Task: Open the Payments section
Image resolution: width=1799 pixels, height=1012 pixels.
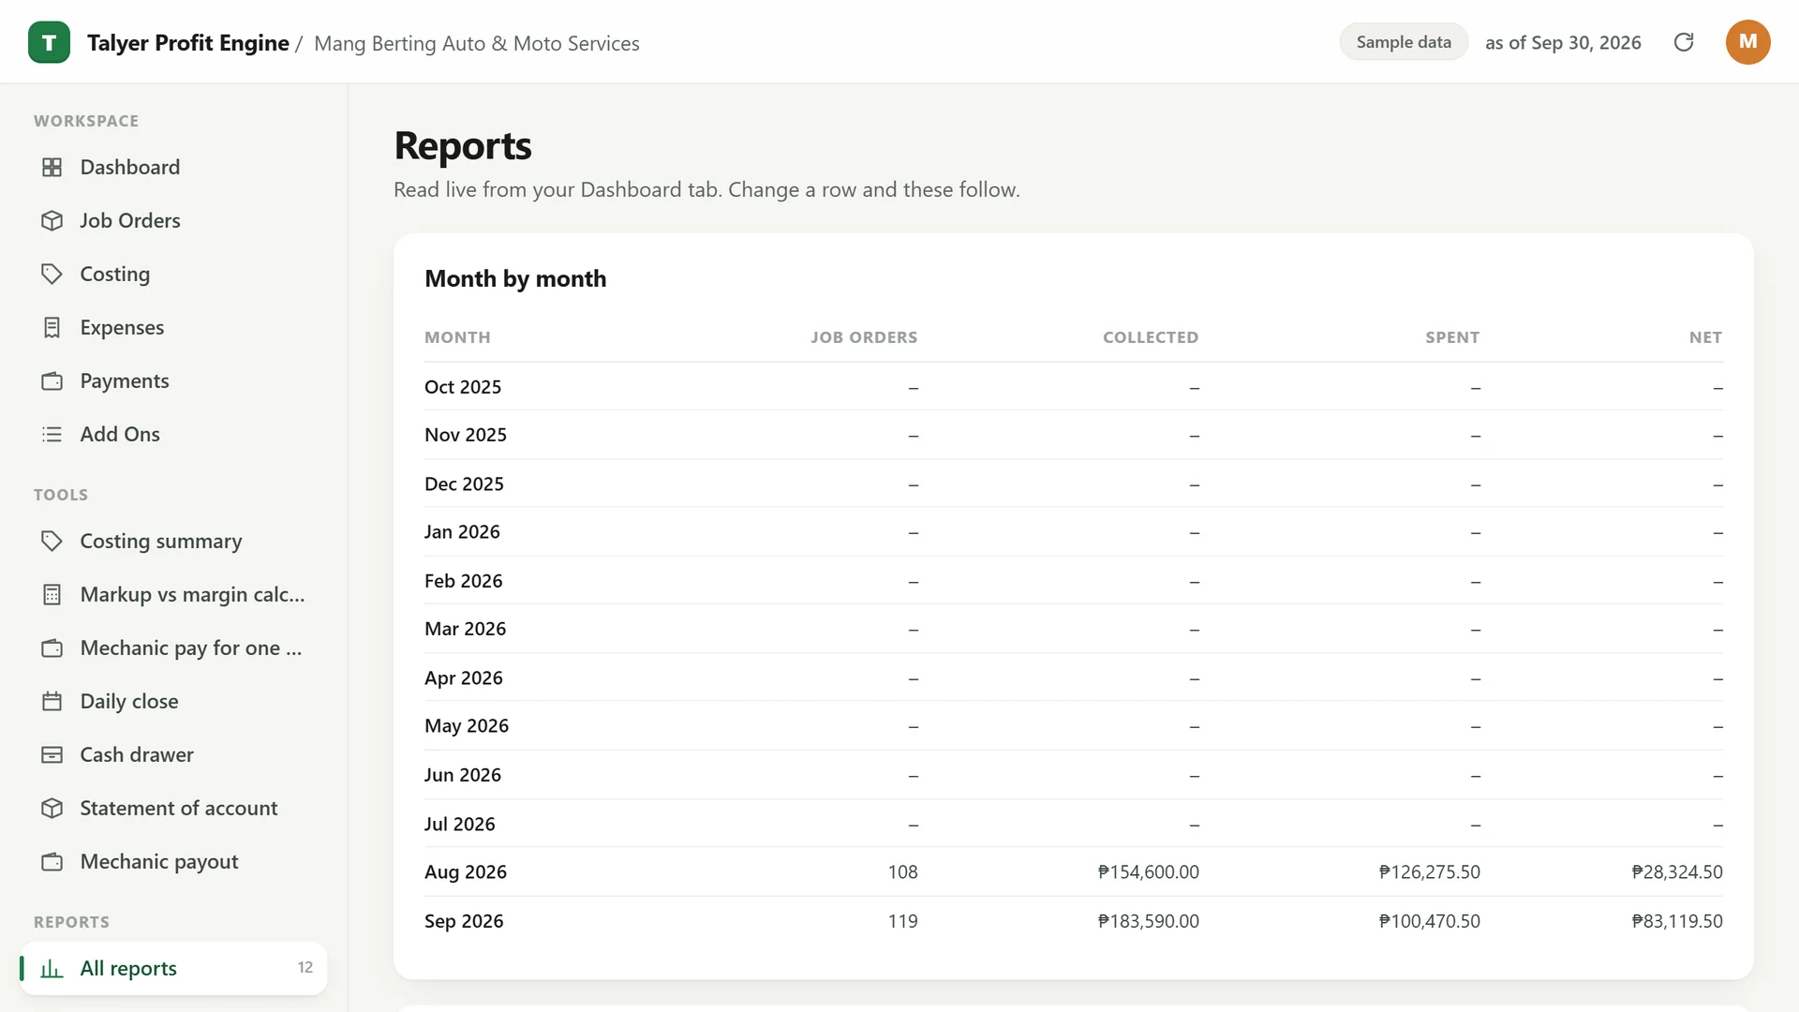Action: 173,380
